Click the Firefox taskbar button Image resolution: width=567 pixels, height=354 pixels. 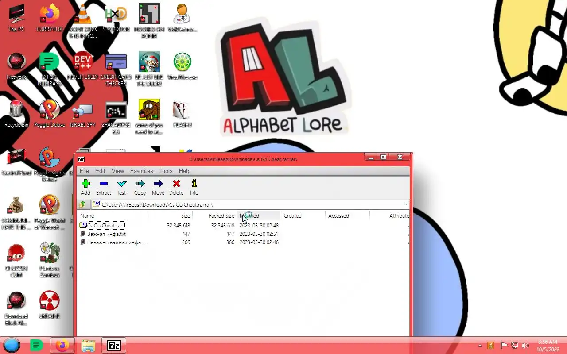(x=62, y=345)
